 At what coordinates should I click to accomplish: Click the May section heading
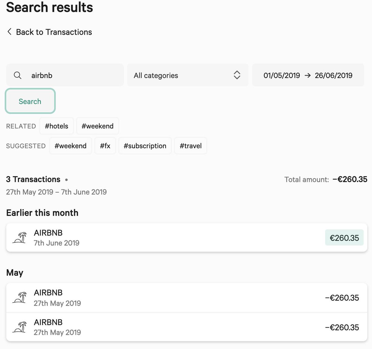tap(15, 273)
